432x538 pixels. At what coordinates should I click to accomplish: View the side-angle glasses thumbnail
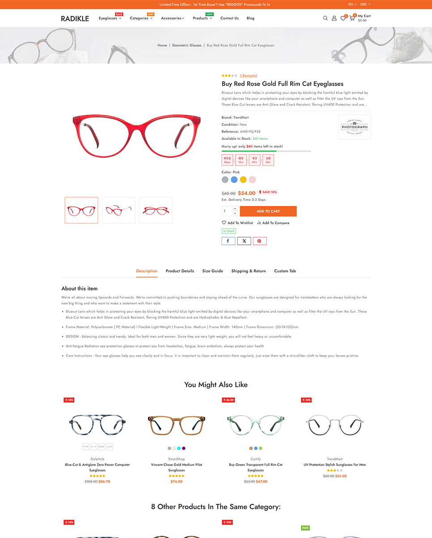pyautogui.click(x=119, y=210)
